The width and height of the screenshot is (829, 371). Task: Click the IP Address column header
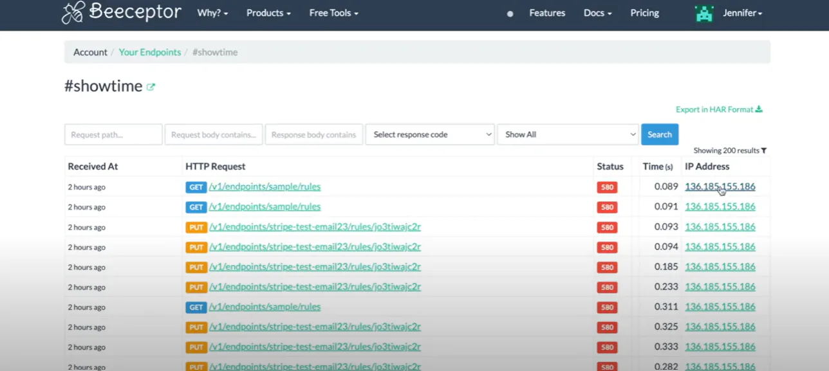tap(707, 167)
